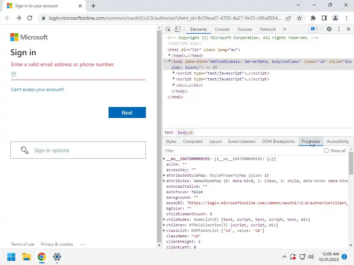The height and width of the screenshot is (265, 354).
Task: Open DevTools customize three-dot menu
Action: pyautogui.click(x=339, y=29)
